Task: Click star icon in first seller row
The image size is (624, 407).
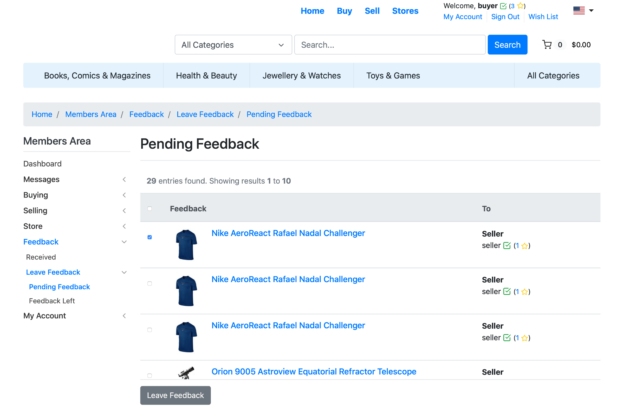Action: coord(524,246)
